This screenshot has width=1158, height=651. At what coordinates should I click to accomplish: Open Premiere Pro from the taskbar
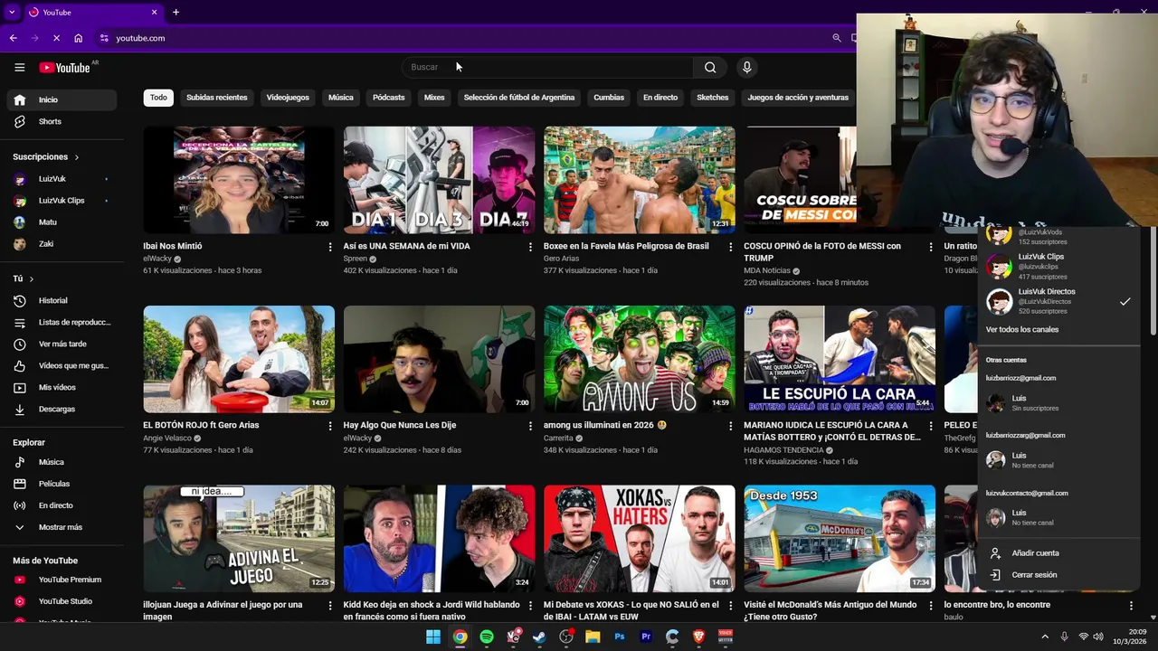pos(646,637)
